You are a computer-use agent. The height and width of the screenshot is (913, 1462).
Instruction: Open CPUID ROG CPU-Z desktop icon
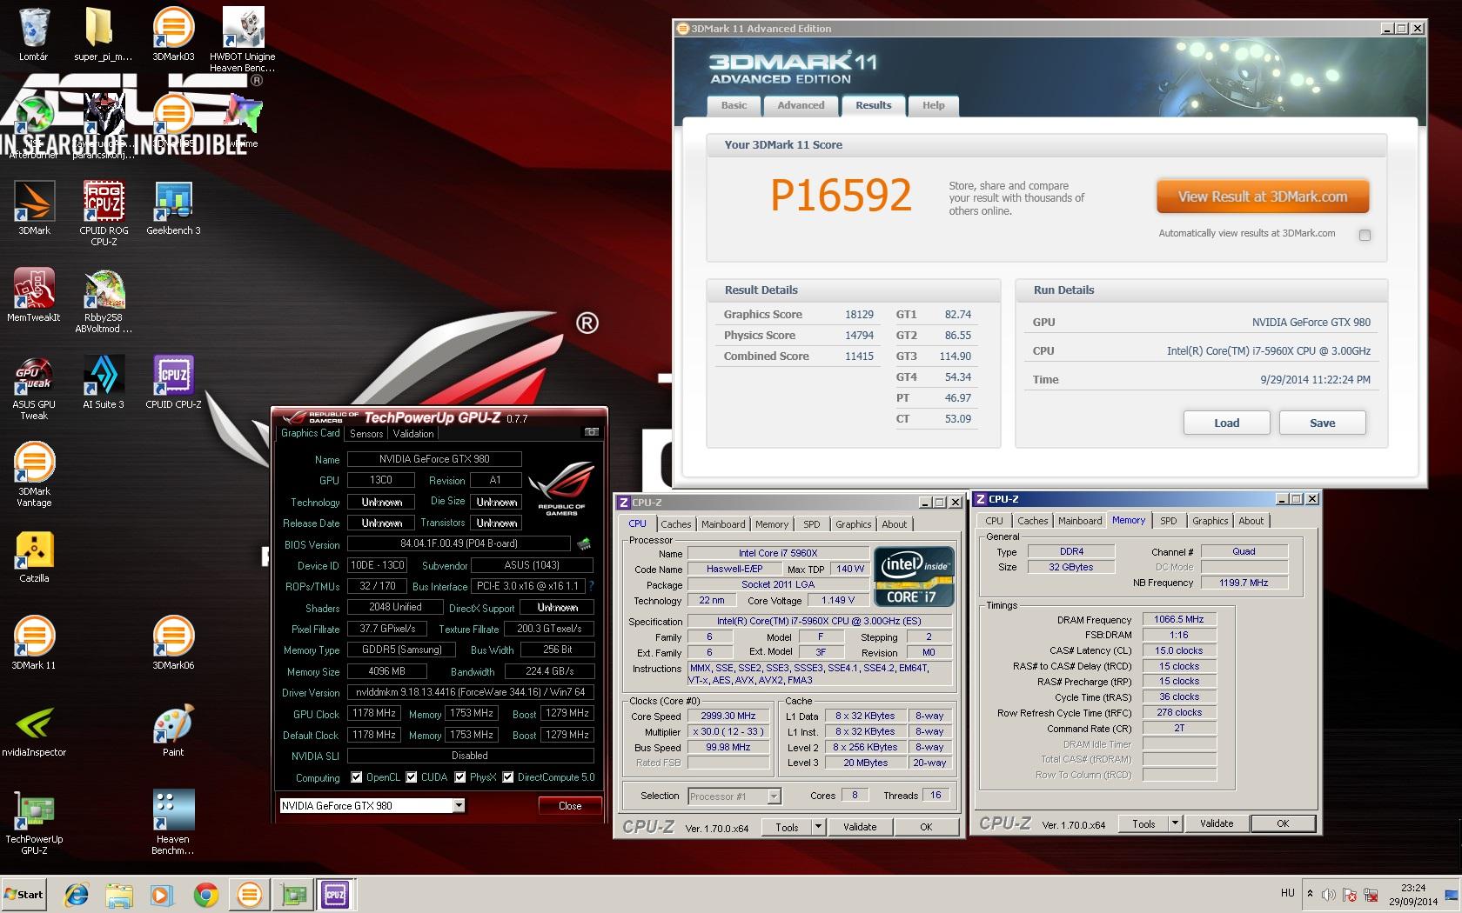point(104,212)
